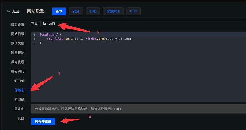Open the 配置文件 tab
The width and height of the screenshot is (246, 130).
click(113, 11)
